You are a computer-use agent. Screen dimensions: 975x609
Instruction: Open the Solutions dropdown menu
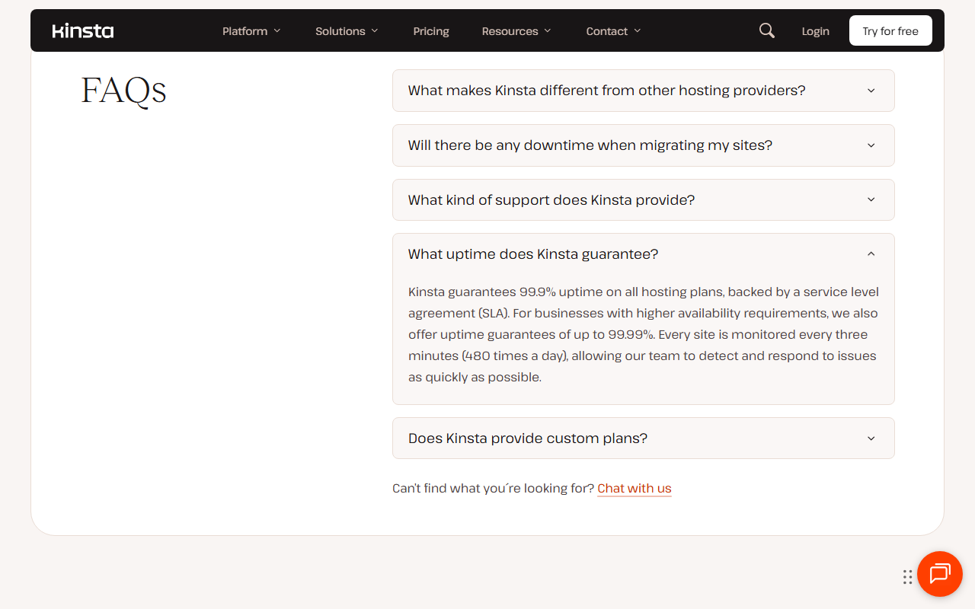(x=347, y=31)
